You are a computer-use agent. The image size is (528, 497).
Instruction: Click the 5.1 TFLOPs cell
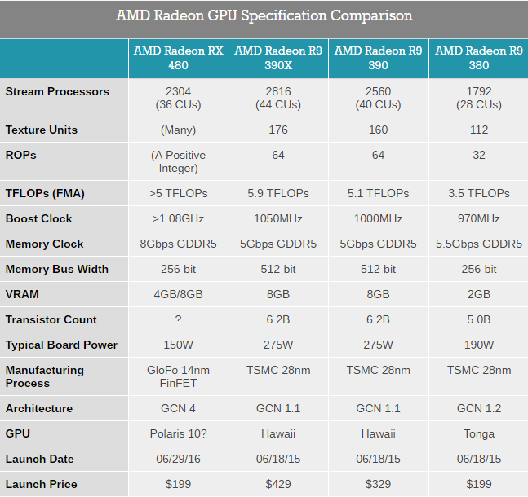379,193
